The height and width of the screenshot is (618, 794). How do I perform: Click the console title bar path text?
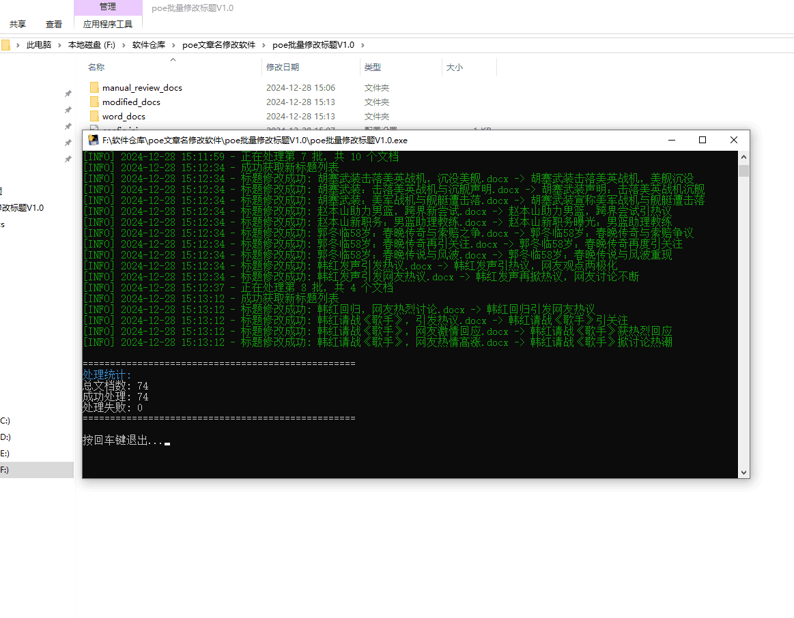(x=255, y=140)
